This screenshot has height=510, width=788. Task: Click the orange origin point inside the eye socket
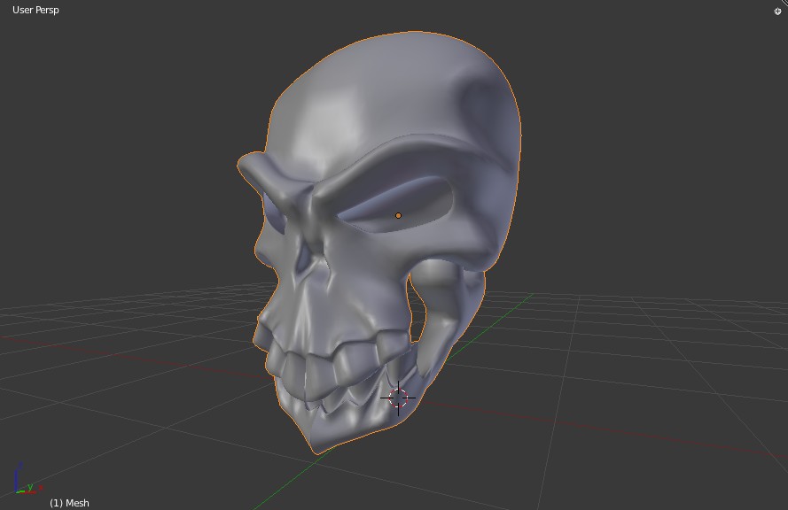[399, 214]
